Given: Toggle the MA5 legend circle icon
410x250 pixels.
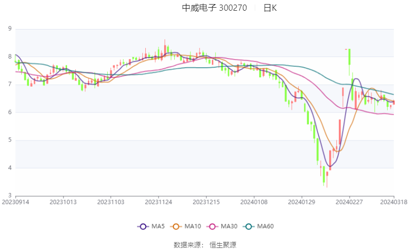Looking at the screenshot, I should (x=143, y=227).
